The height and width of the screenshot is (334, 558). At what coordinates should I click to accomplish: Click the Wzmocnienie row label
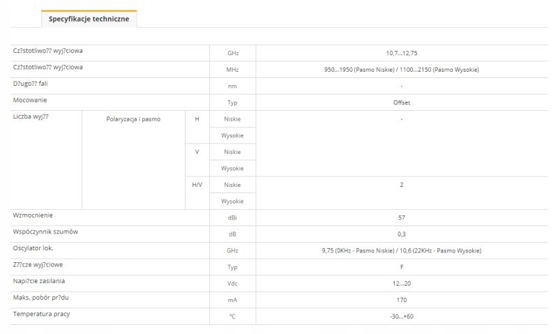point(33,215)
